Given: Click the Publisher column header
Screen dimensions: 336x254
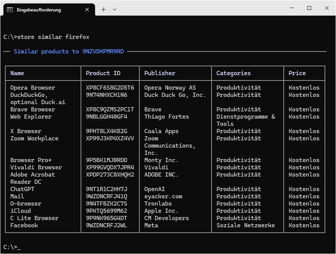Looking at the screenshot, I should (160, 73).
